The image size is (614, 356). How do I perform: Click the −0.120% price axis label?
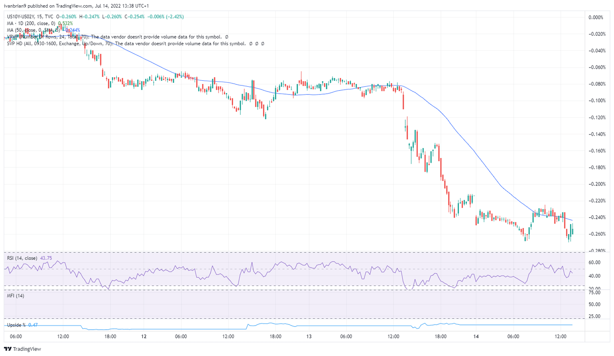[x=597, y=118]
